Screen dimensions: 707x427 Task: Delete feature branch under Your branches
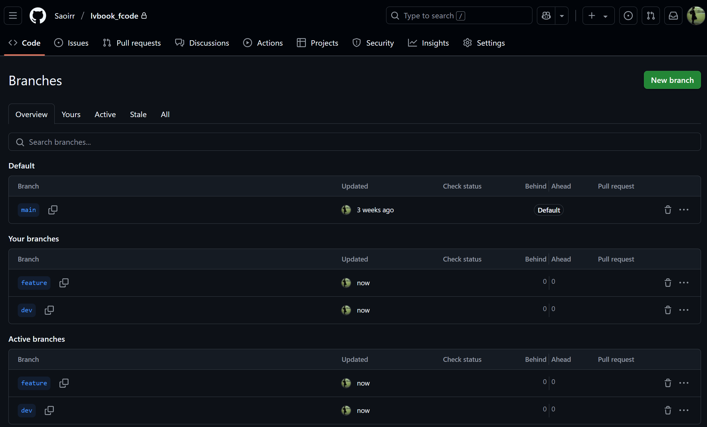[668, 283]
